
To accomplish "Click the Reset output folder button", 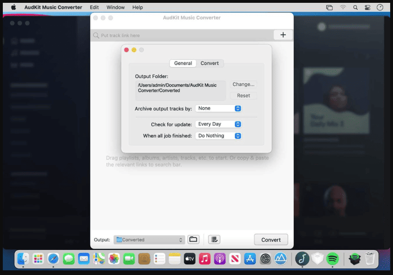I will pyautogui.click(x=244, y=95).
